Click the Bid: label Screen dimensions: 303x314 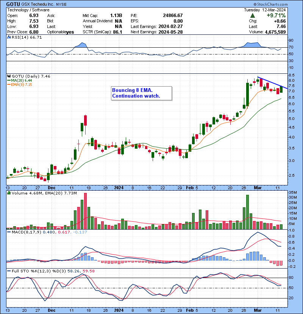point(50,21)
